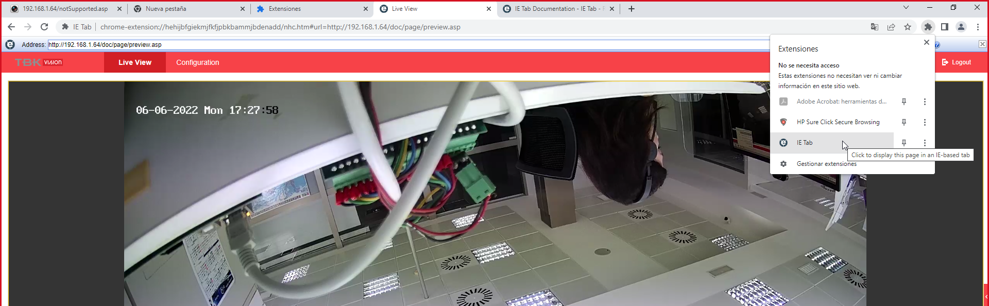
Task: Pin HP Sure Click Secure Browsing extension
Action: click(x=903, y=122)
